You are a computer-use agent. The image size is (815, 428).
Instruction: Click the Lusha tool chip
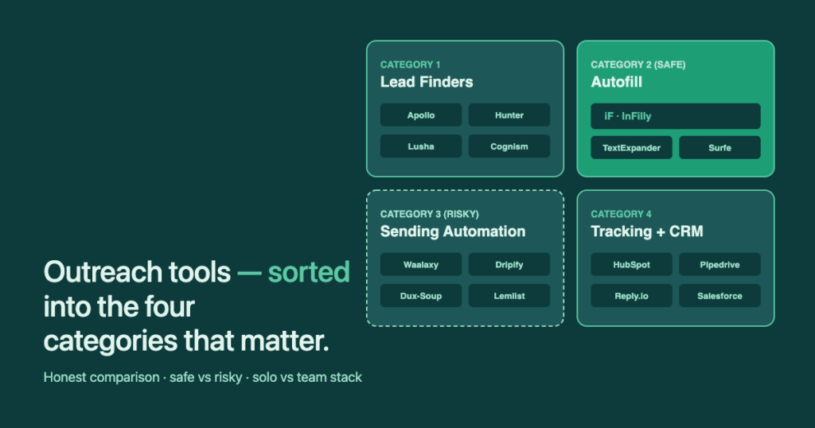pos(420,146)
